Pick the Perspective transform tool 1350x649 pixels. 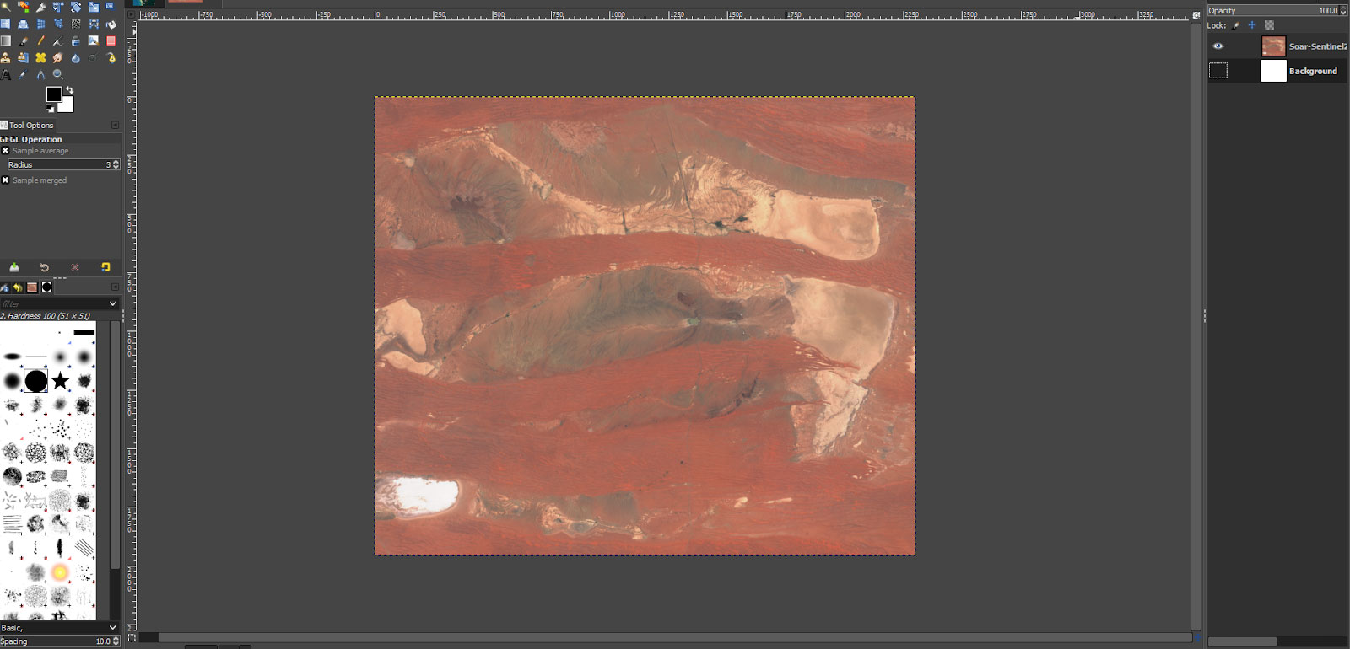click(23, 24)
